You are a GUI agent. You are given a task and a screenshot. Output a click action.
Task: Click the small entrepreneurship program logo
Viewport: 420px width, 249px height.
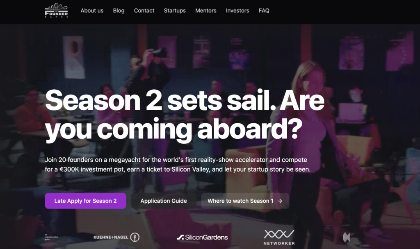tap(51, 237)
